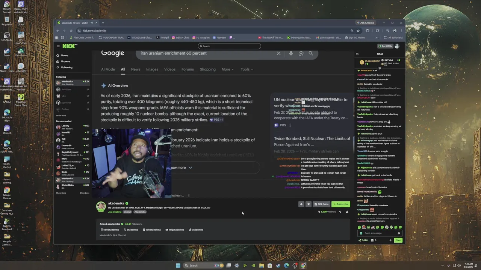Open Google Chrome taskbar icon
This screenshot has width=481, height=270.
[x=303, y=265]
